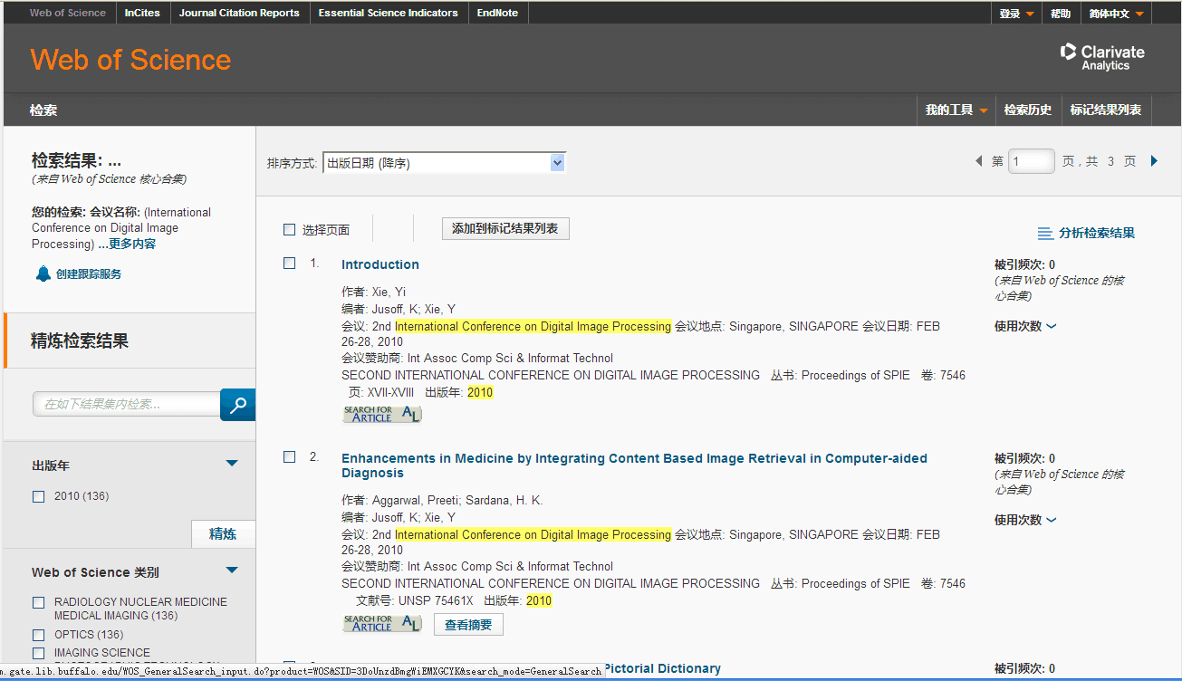Click 被引频次: 0 for result 1

(1024, 264)
